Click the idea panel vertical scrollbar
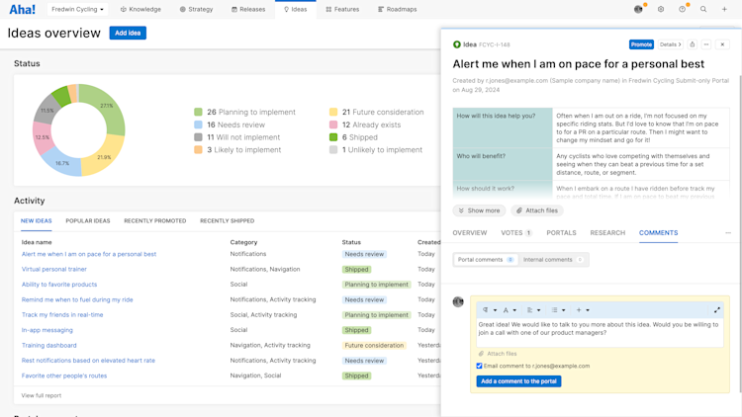Screen dimensions: 742x417 point(740,234)
